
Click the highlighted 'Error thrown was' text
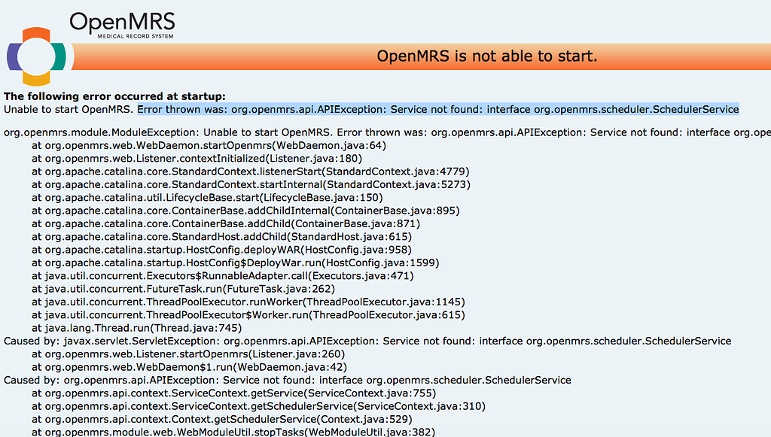438,110
